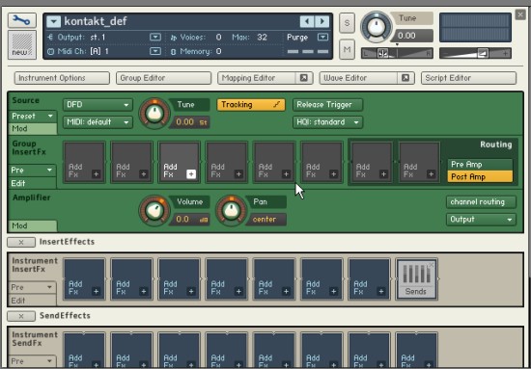The image size is (531, 369).
Task: Open the Amplifier Output dropdown
Action: 481,220
